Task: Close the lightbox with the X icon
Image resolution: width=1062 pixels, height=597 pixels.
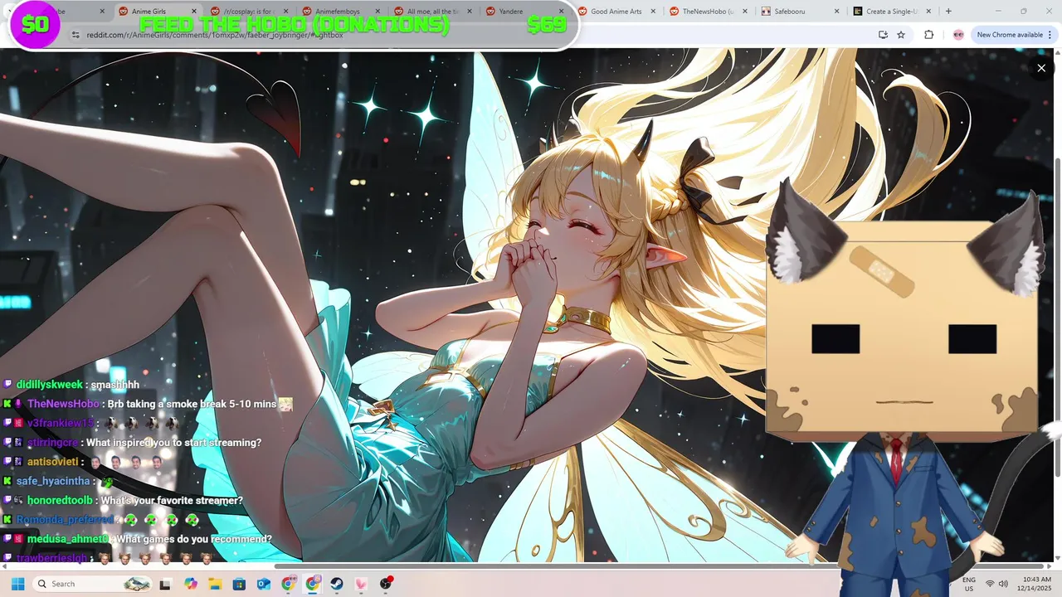Action: [1041, 68]
